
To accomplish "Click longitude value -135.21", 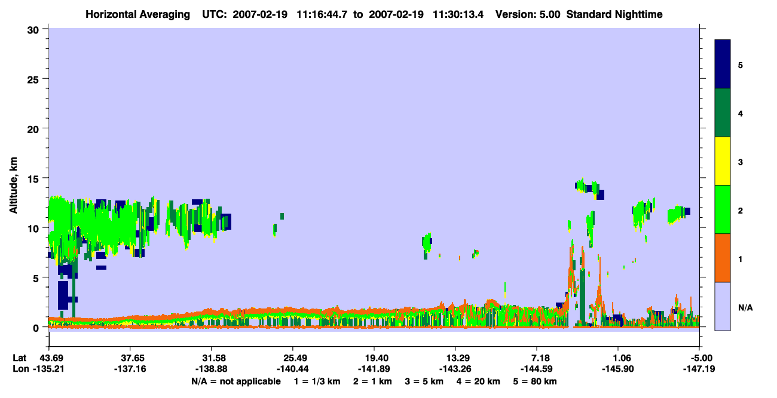I will coord(49,369).
